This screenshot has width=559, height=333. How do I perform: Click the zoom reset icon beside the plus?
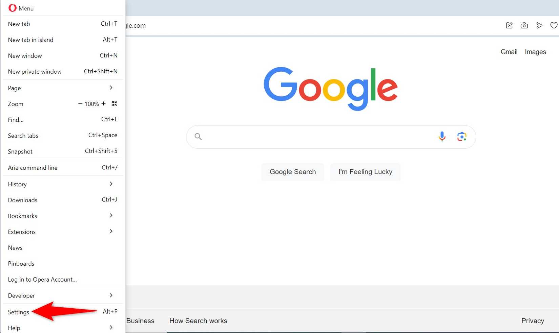(x=114, y=103)
